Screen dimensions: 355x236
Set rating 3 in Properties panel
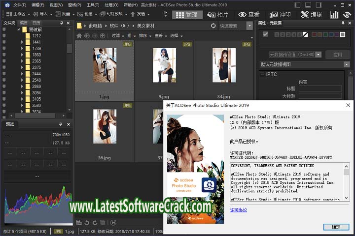pyautogui.click(x=288, y=34)
